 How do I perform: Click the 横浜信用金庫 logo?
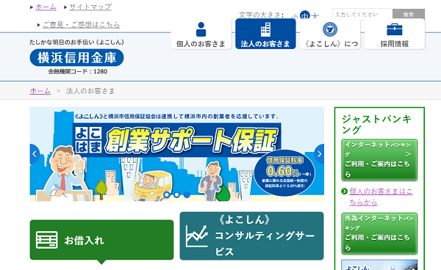point(76,57)
